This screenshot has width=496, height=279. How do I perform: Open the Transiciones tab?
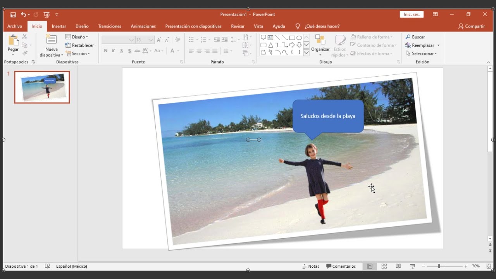(110, 26)
